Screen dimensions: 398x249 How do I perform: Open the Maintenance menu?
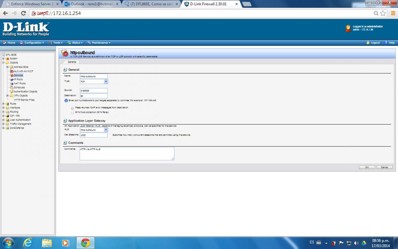99,43
